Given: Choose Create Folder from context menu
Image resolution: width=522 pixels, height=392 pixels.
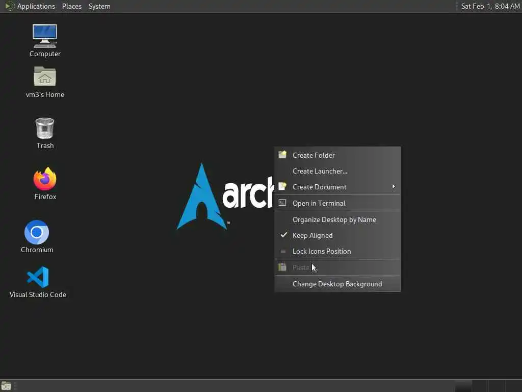Looking at the screenshot, I should pyautogui.click(x=337, y=155).
